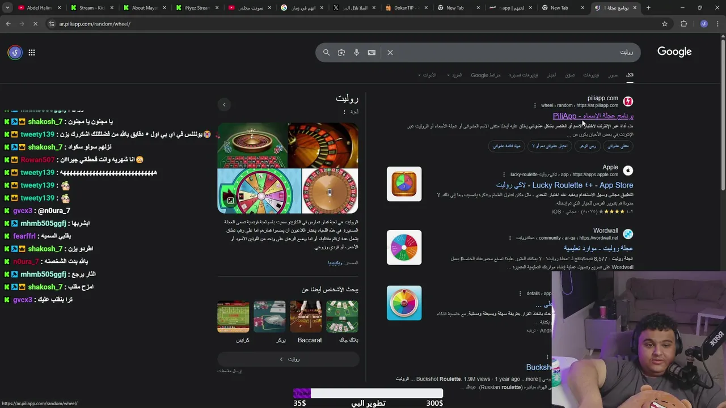726x408 pixels.
Task: Switch to the تسوّق (Shopping) tab
Action: (570, 75)
